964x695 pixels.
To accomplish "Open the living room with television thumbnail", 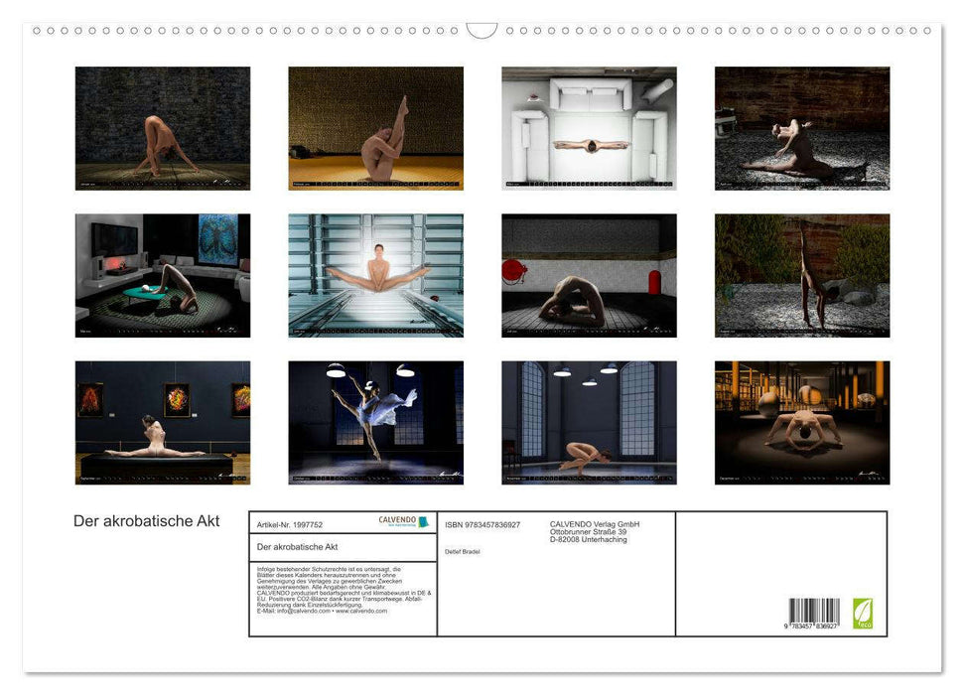I will [163, 275].
